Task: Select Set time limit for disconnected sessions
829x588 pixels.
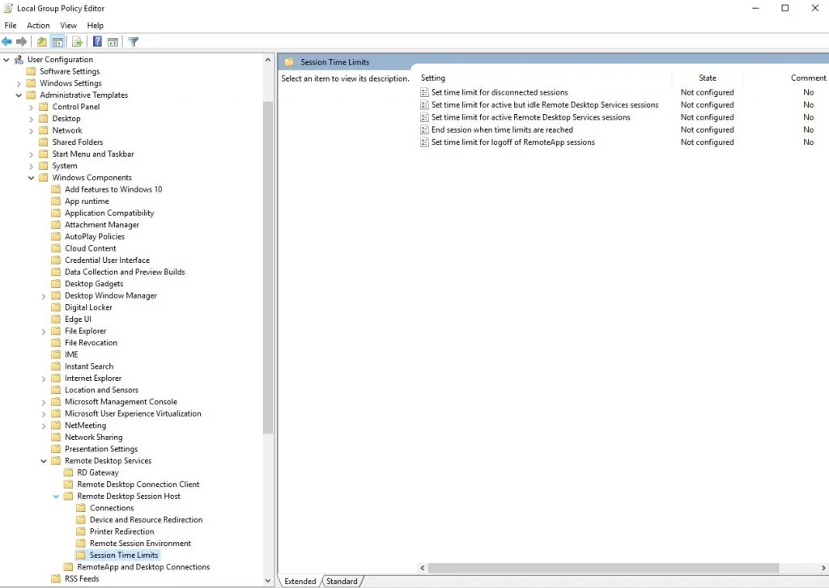Action: (500, 92)
